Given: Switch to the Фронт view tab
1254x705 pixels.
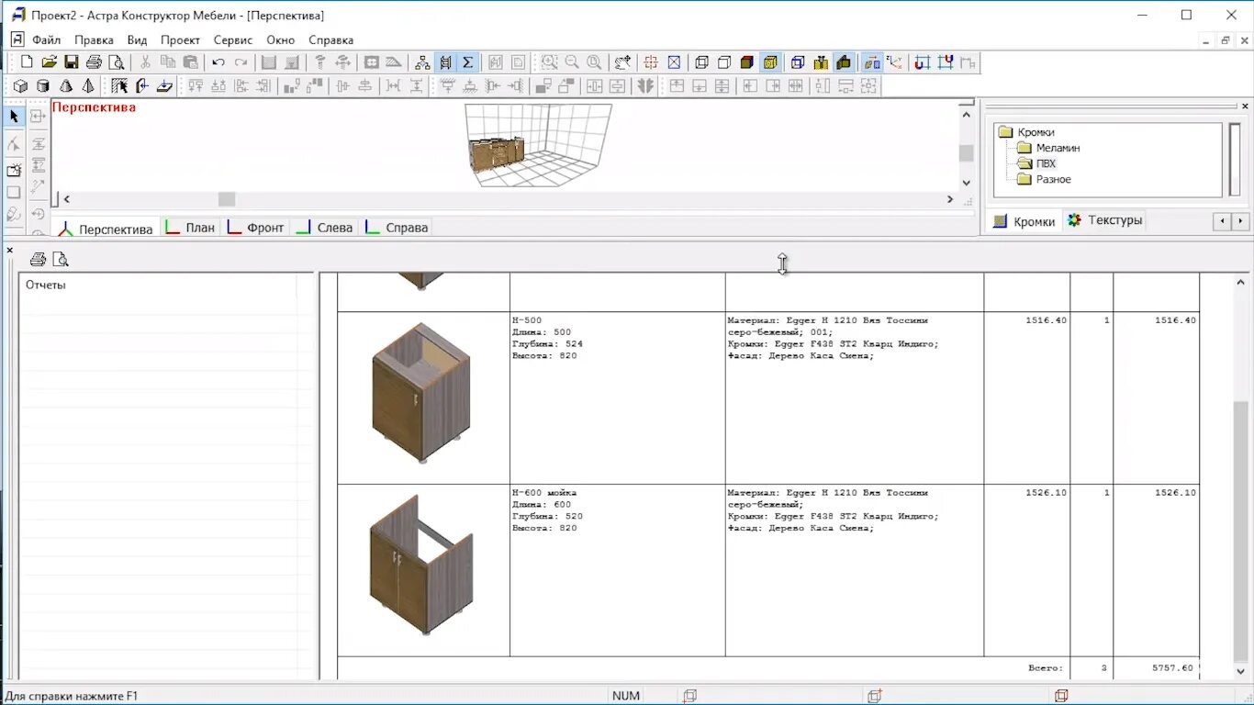Looking at the screenshot, I should tap(256, 228).
